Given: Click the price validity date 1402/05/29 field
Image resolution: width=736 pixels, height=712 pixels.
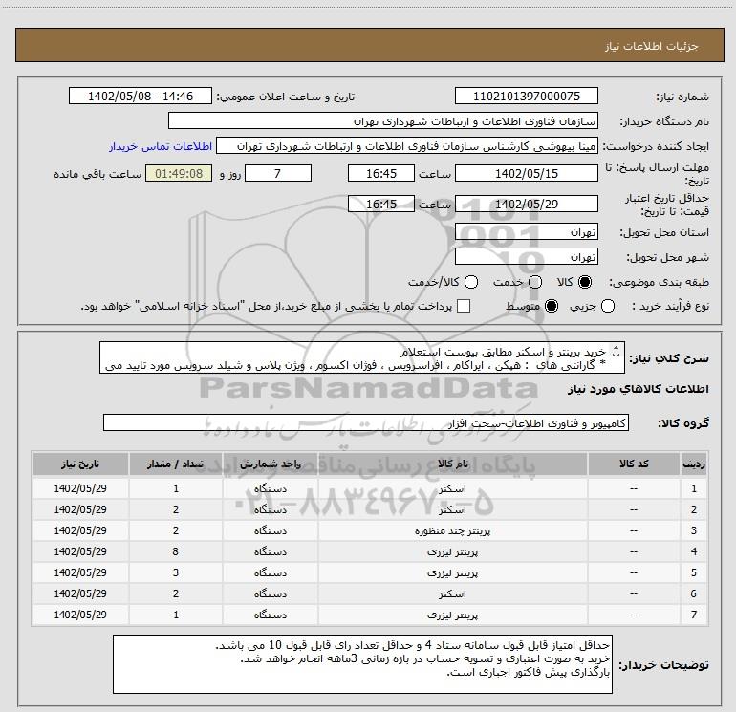Looking at the screenshot, I should click(x=526, y=205).
